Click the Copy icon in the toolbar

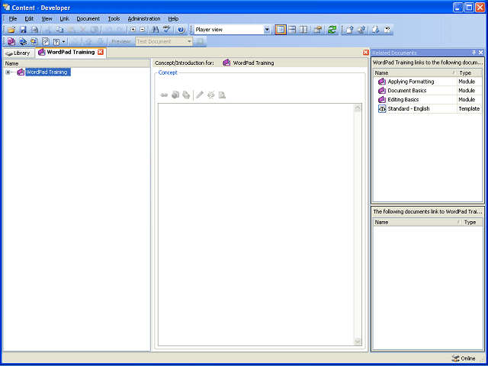(x=59, y=30)
